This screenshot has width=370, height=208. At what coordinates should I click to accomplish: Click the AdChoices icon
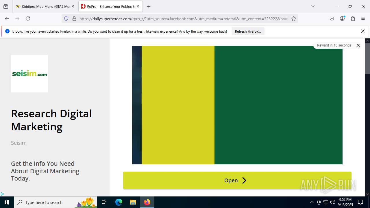pos(2,194)
